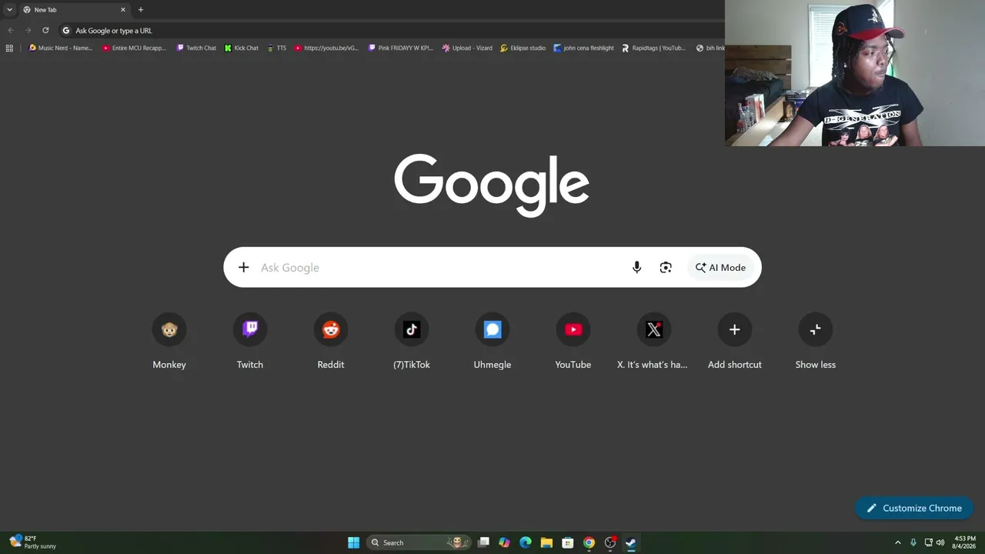985x554 pixels.
Task: Open File Explorer from the taskbar
Action: (546, 542)
